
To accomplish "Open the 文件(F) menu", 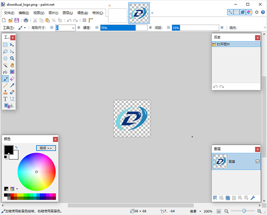I will pos(9,13).
